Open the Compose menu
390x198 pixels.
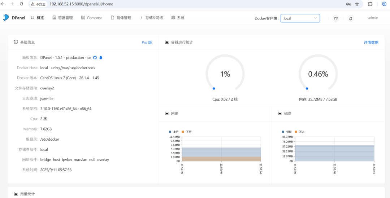(92, 18)
